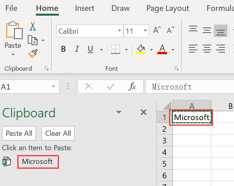The image size is (234, 186).
Task: Click the Borders icon
Action: click(x=115, y=49)
